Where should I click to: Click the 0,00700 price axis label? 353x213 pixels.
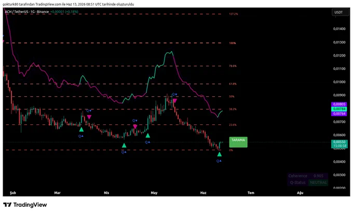click(340, 122)
